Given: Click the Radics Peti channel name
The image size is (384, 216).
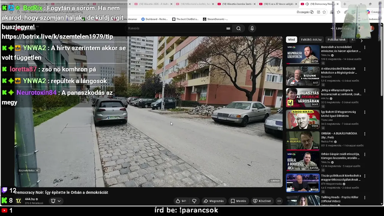Looking at the screenshot, I should coord(327,142).
